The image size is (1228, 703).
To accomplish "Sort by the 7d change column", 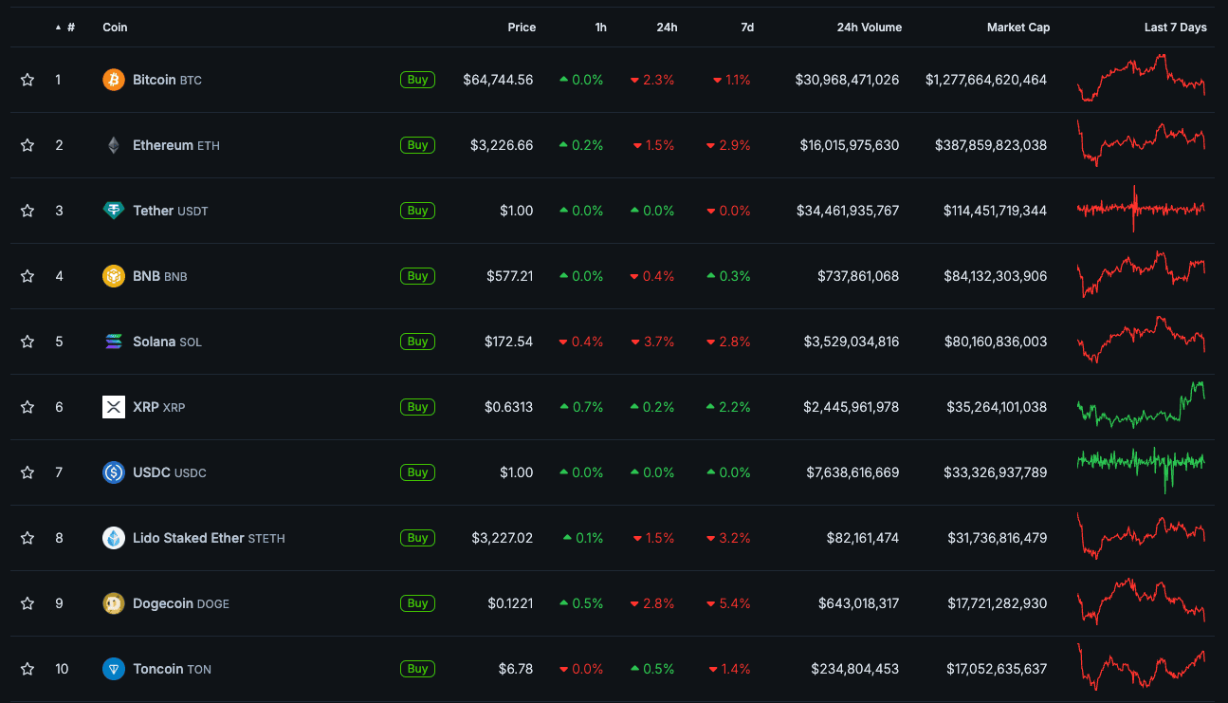I will click(747, 28).
